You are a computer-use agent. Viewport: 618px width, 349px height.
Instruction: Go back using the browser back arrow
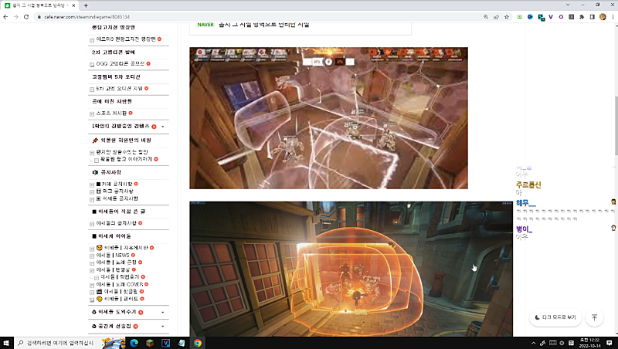click(5, 17)
